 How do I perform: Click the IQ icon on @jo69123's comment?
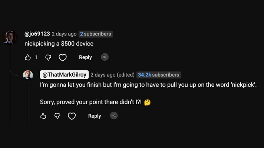(x=105, y=57)
